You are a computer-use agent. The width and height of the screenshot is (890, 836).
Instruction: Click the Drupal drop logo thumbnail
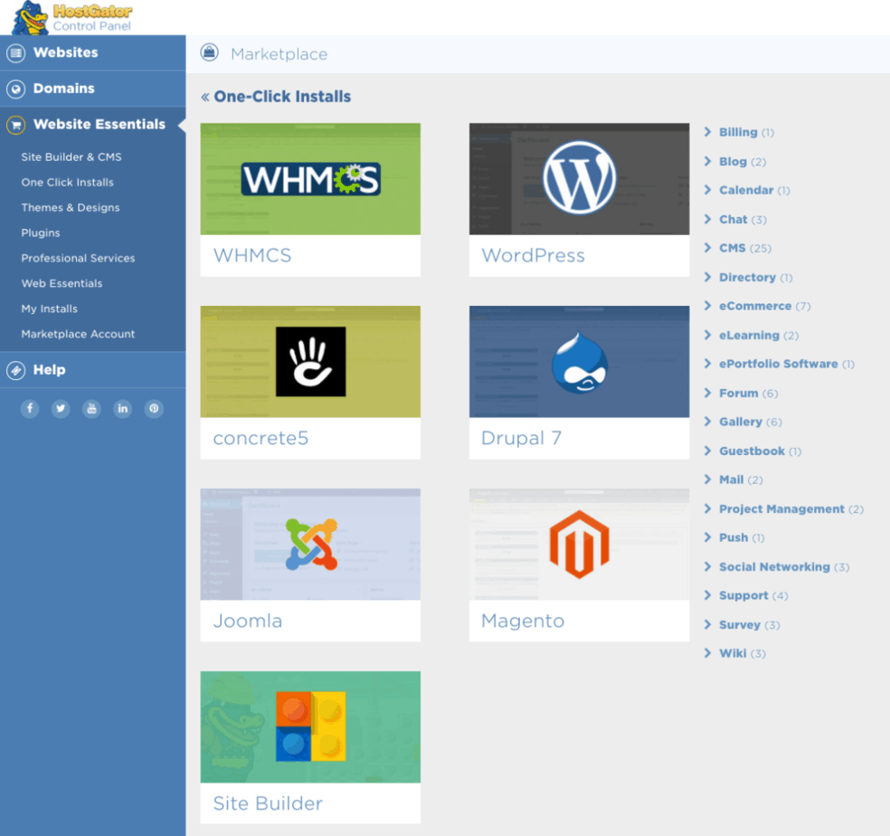(x=579, y=362)
